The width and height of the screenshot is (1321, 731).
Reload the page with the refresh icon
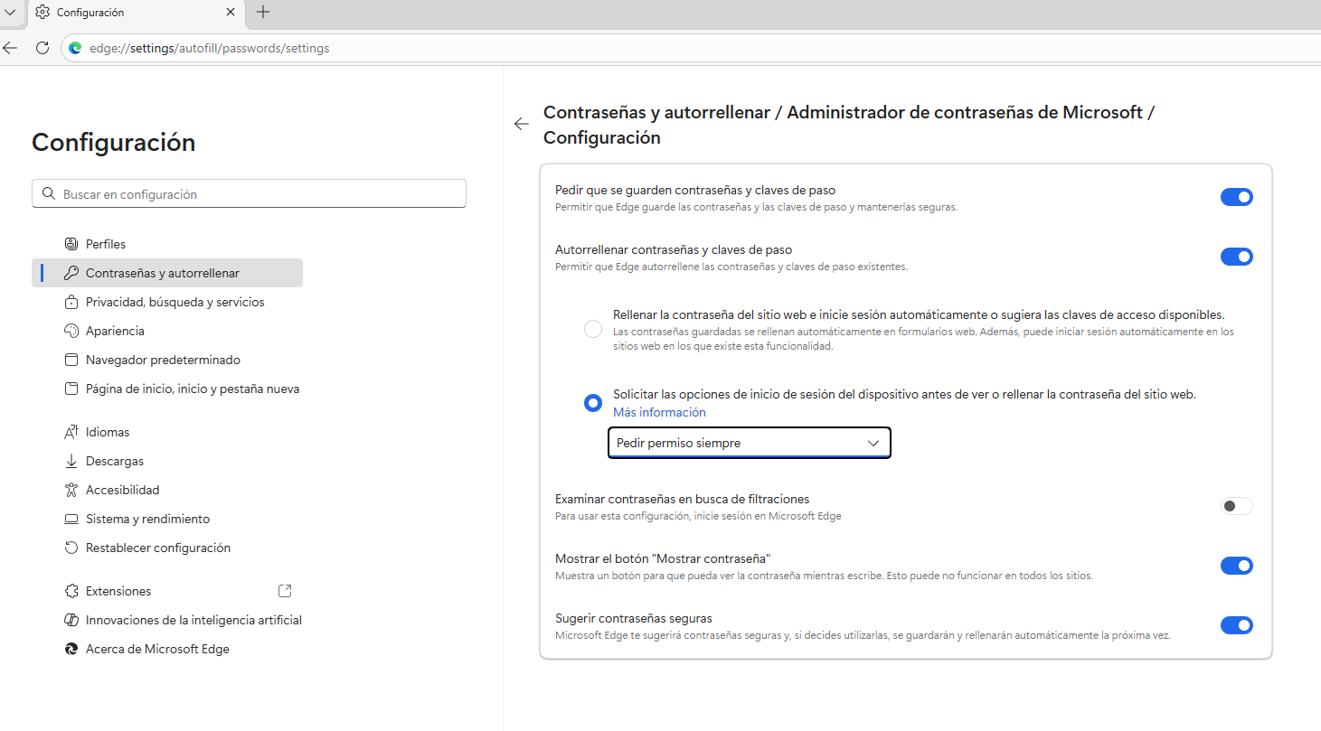coord(42,48)
